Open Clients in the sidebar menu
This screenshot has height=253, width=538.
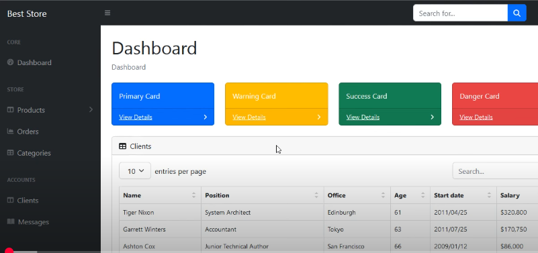(28, 200)
